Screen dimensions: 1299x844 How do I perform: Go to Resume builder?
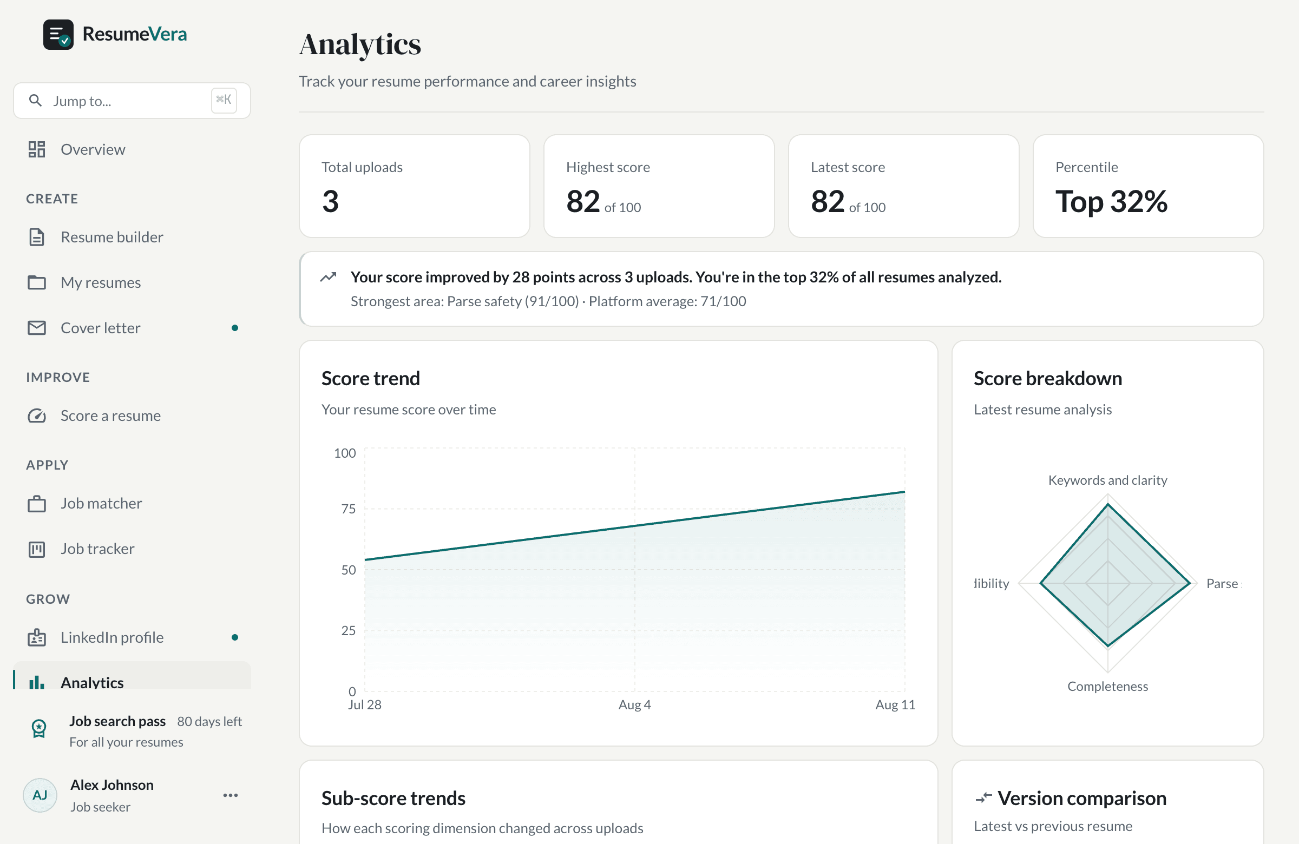click(x=132, y=237)
